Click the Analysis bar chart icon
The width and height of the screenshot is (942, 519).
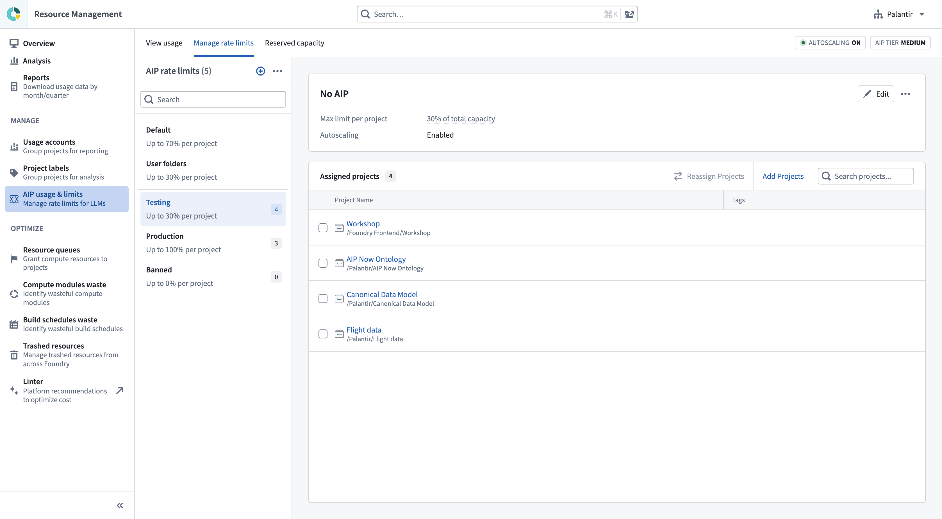[14, 61]
